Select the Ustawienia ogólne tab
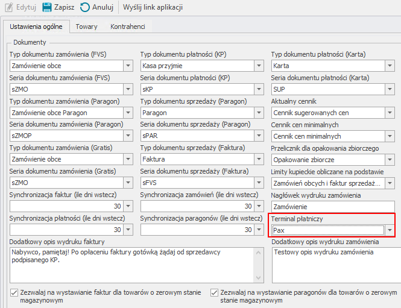 (x=36, y=27)
